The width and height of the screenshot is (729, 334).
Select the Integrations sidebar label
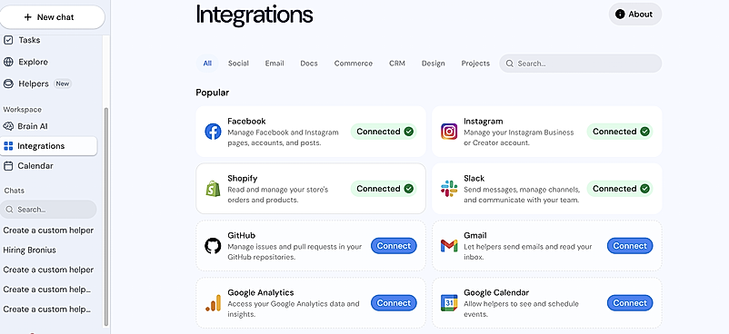click(x=41, y=146)
